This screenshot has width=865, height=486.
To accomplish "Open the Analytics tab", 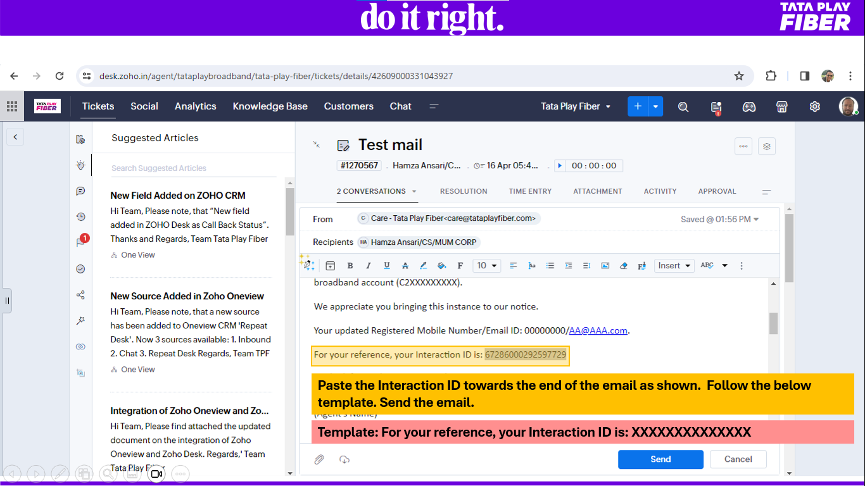I will coord(196,106).
